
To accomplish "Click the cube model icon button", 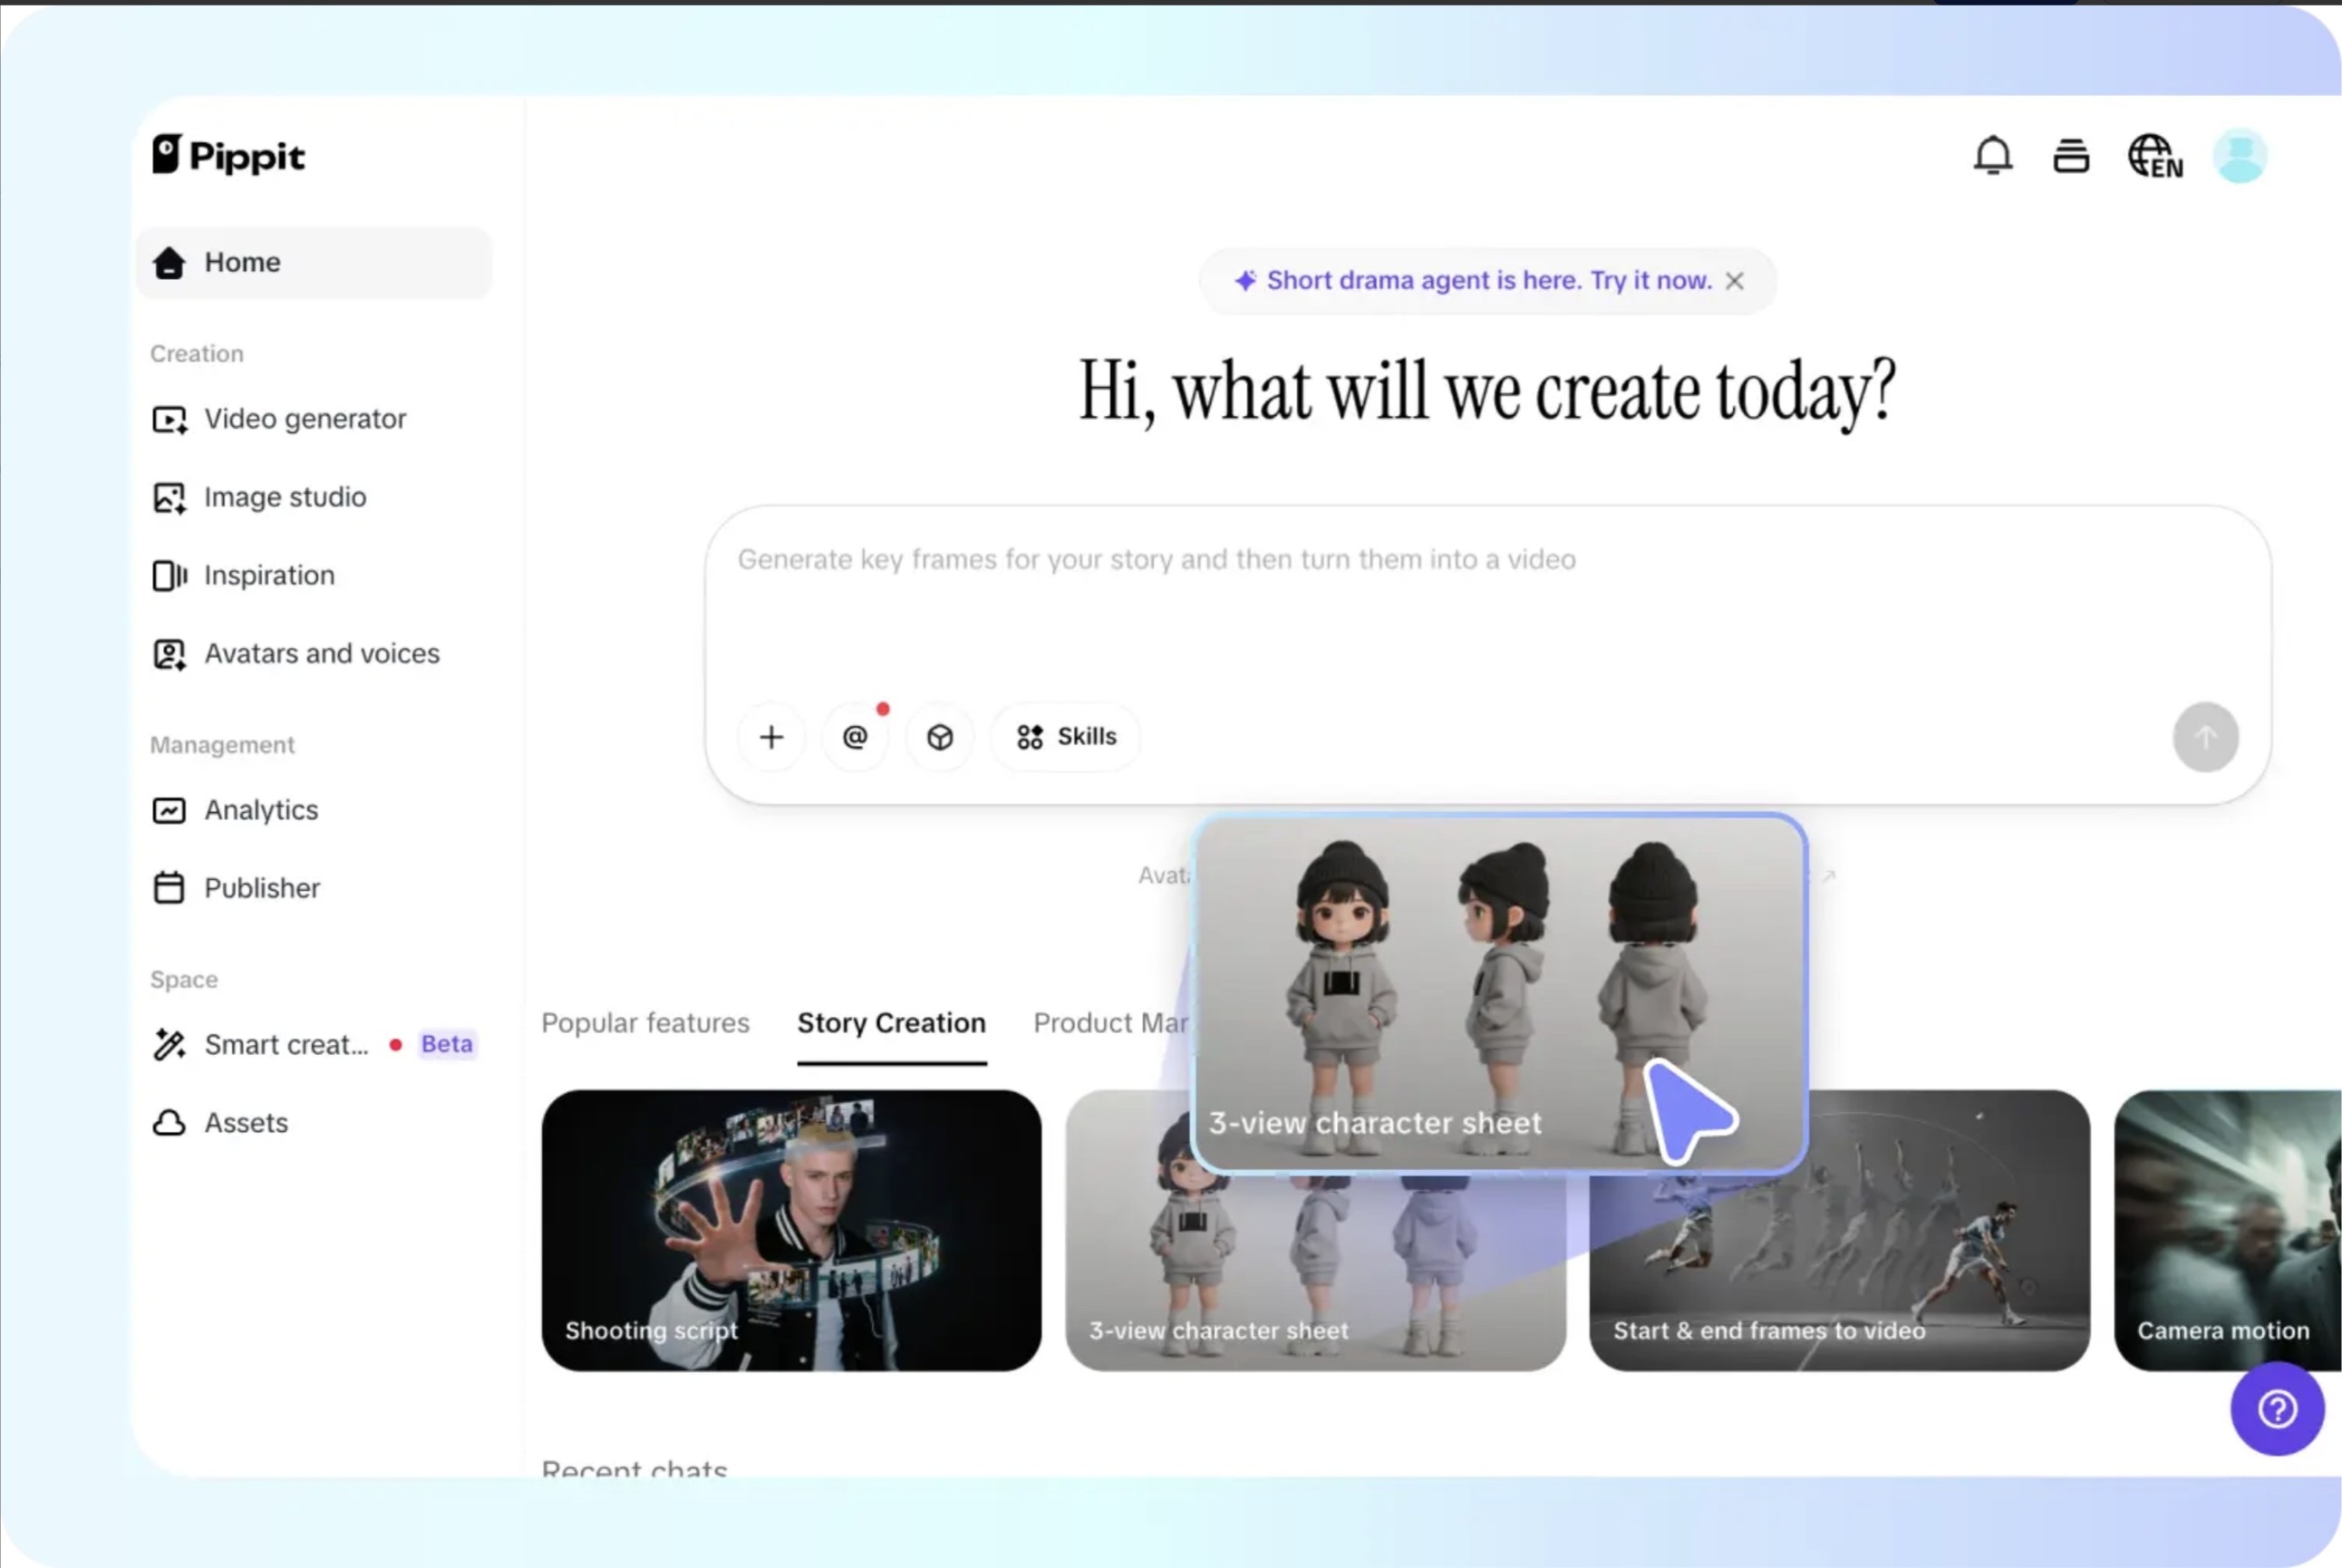I will 939,738.
